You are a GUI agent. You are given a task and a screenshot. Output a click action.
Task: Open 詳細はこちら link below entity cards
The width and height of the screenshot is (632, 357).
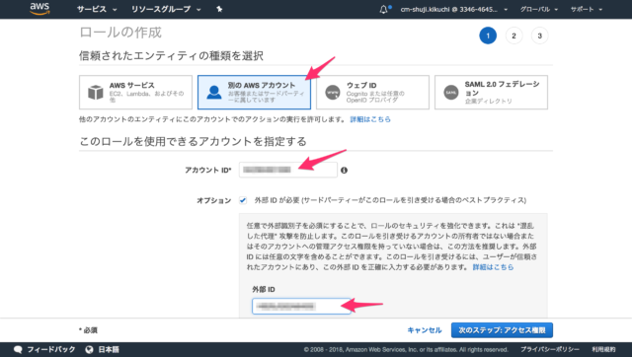point(370,119)
